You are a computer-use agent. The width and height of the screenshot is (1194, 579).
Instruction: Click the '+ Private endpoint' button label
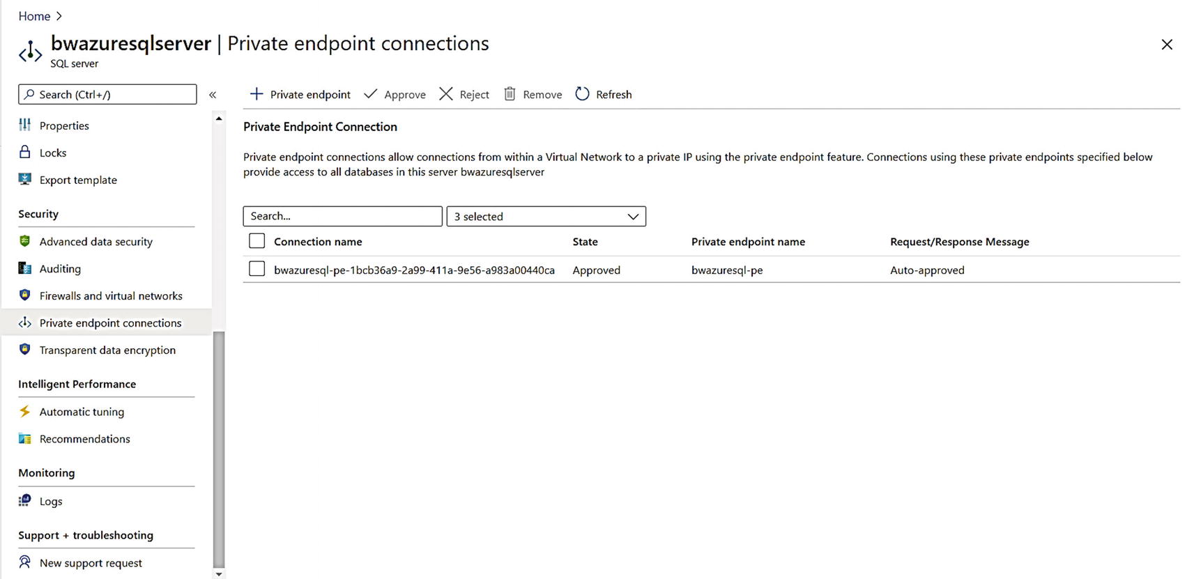[310, 94]
